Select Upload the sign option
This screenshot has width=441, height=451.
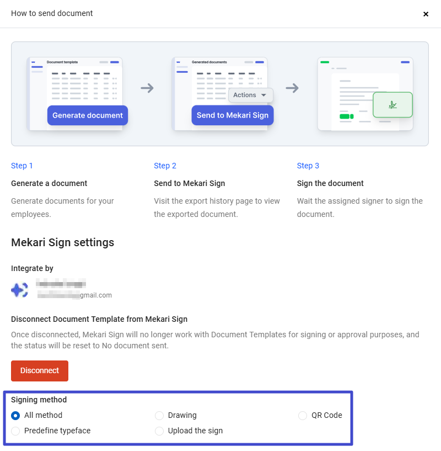[159, 431]
